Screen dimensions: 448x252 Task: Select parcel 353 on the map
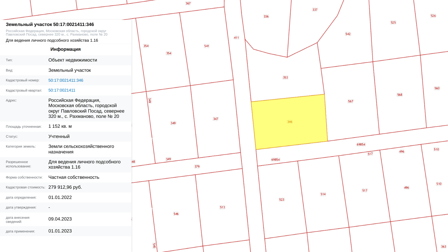pyautogui.click(x=285, y=78)
